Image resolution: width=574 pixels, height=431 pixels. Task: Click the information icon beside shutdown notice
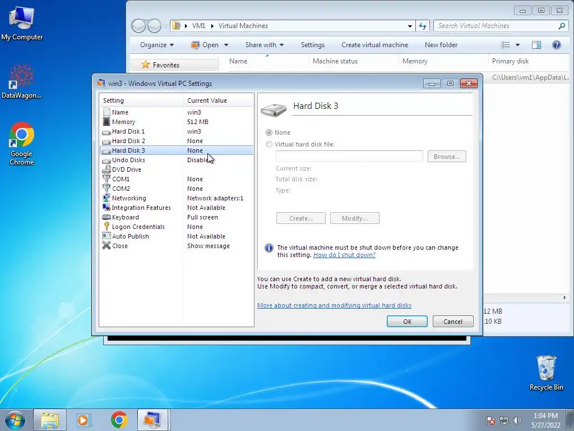point(269,248)
